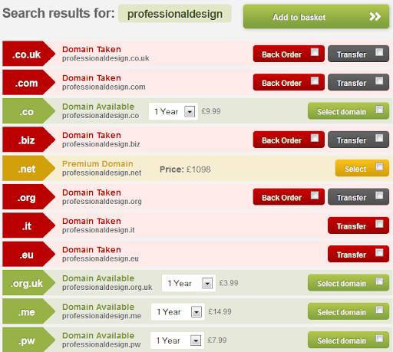Click the red .eu extension tag
Viewport: 393px width, 352px height.
point(28,254)
